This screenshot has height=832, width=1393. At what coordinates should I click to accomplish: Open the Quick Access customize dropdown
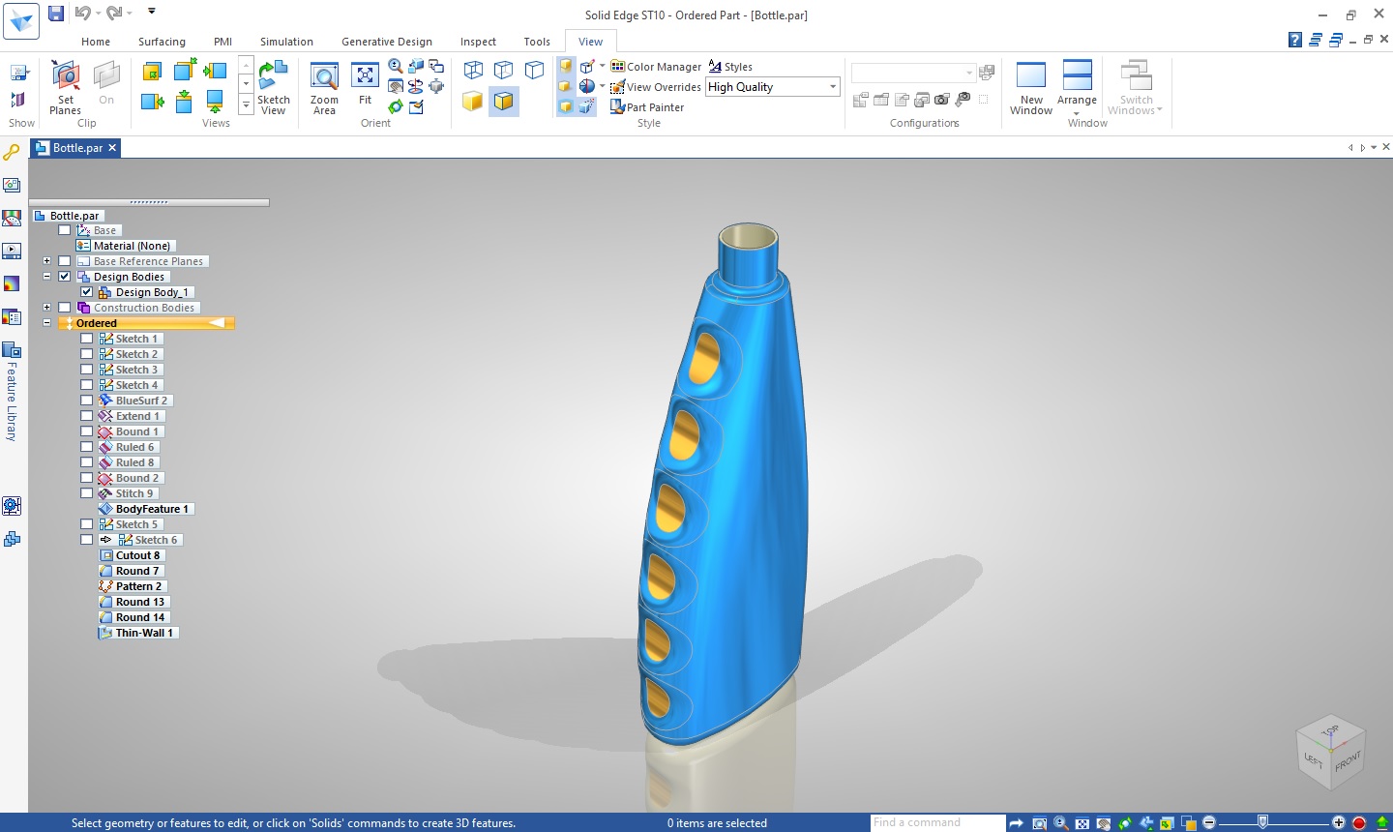point(152,12)
